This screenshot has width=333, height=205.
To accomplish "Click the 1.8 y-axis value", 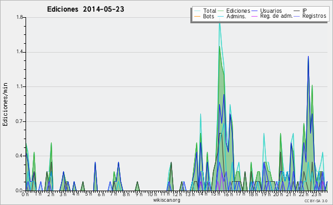I will (19, 17).
